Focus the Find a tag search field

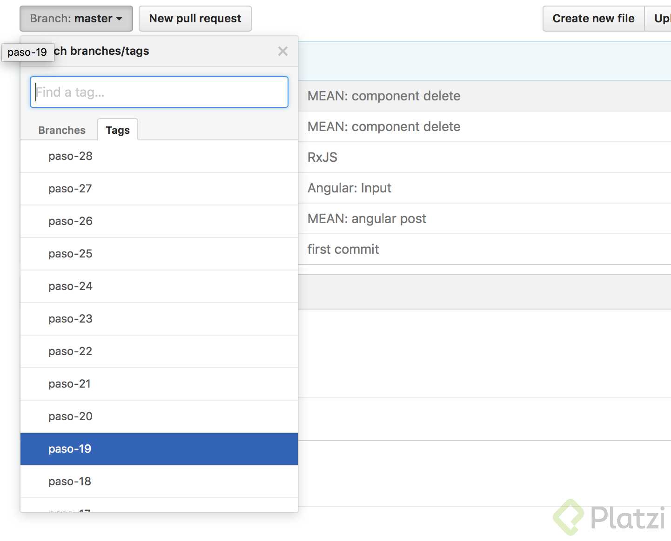[159, 92]
